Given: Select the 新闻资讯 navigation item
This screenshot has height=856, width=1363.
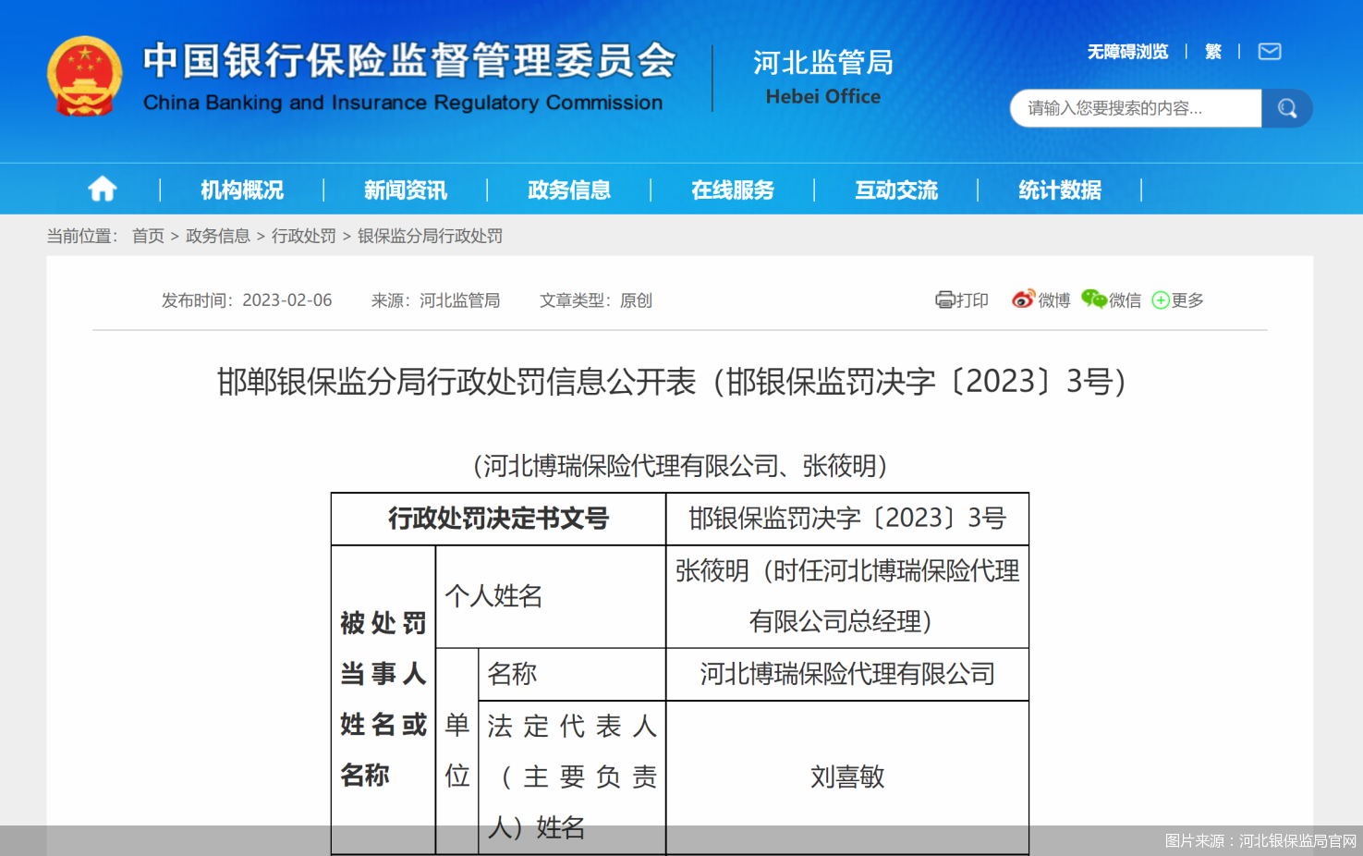Looking at the screenshot, I should coord(405,190).
